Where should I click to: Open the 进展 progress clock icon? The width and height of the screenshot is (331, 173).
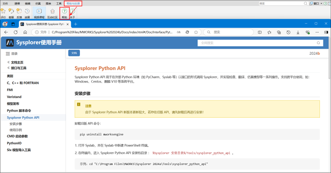coord(27,11)
